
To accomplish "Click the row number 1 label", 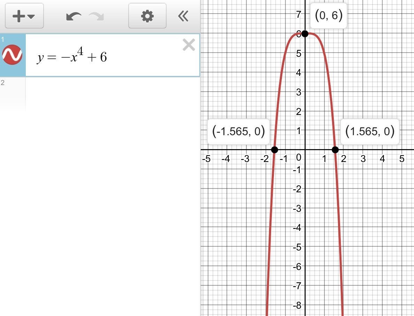I will pos(3,40).
